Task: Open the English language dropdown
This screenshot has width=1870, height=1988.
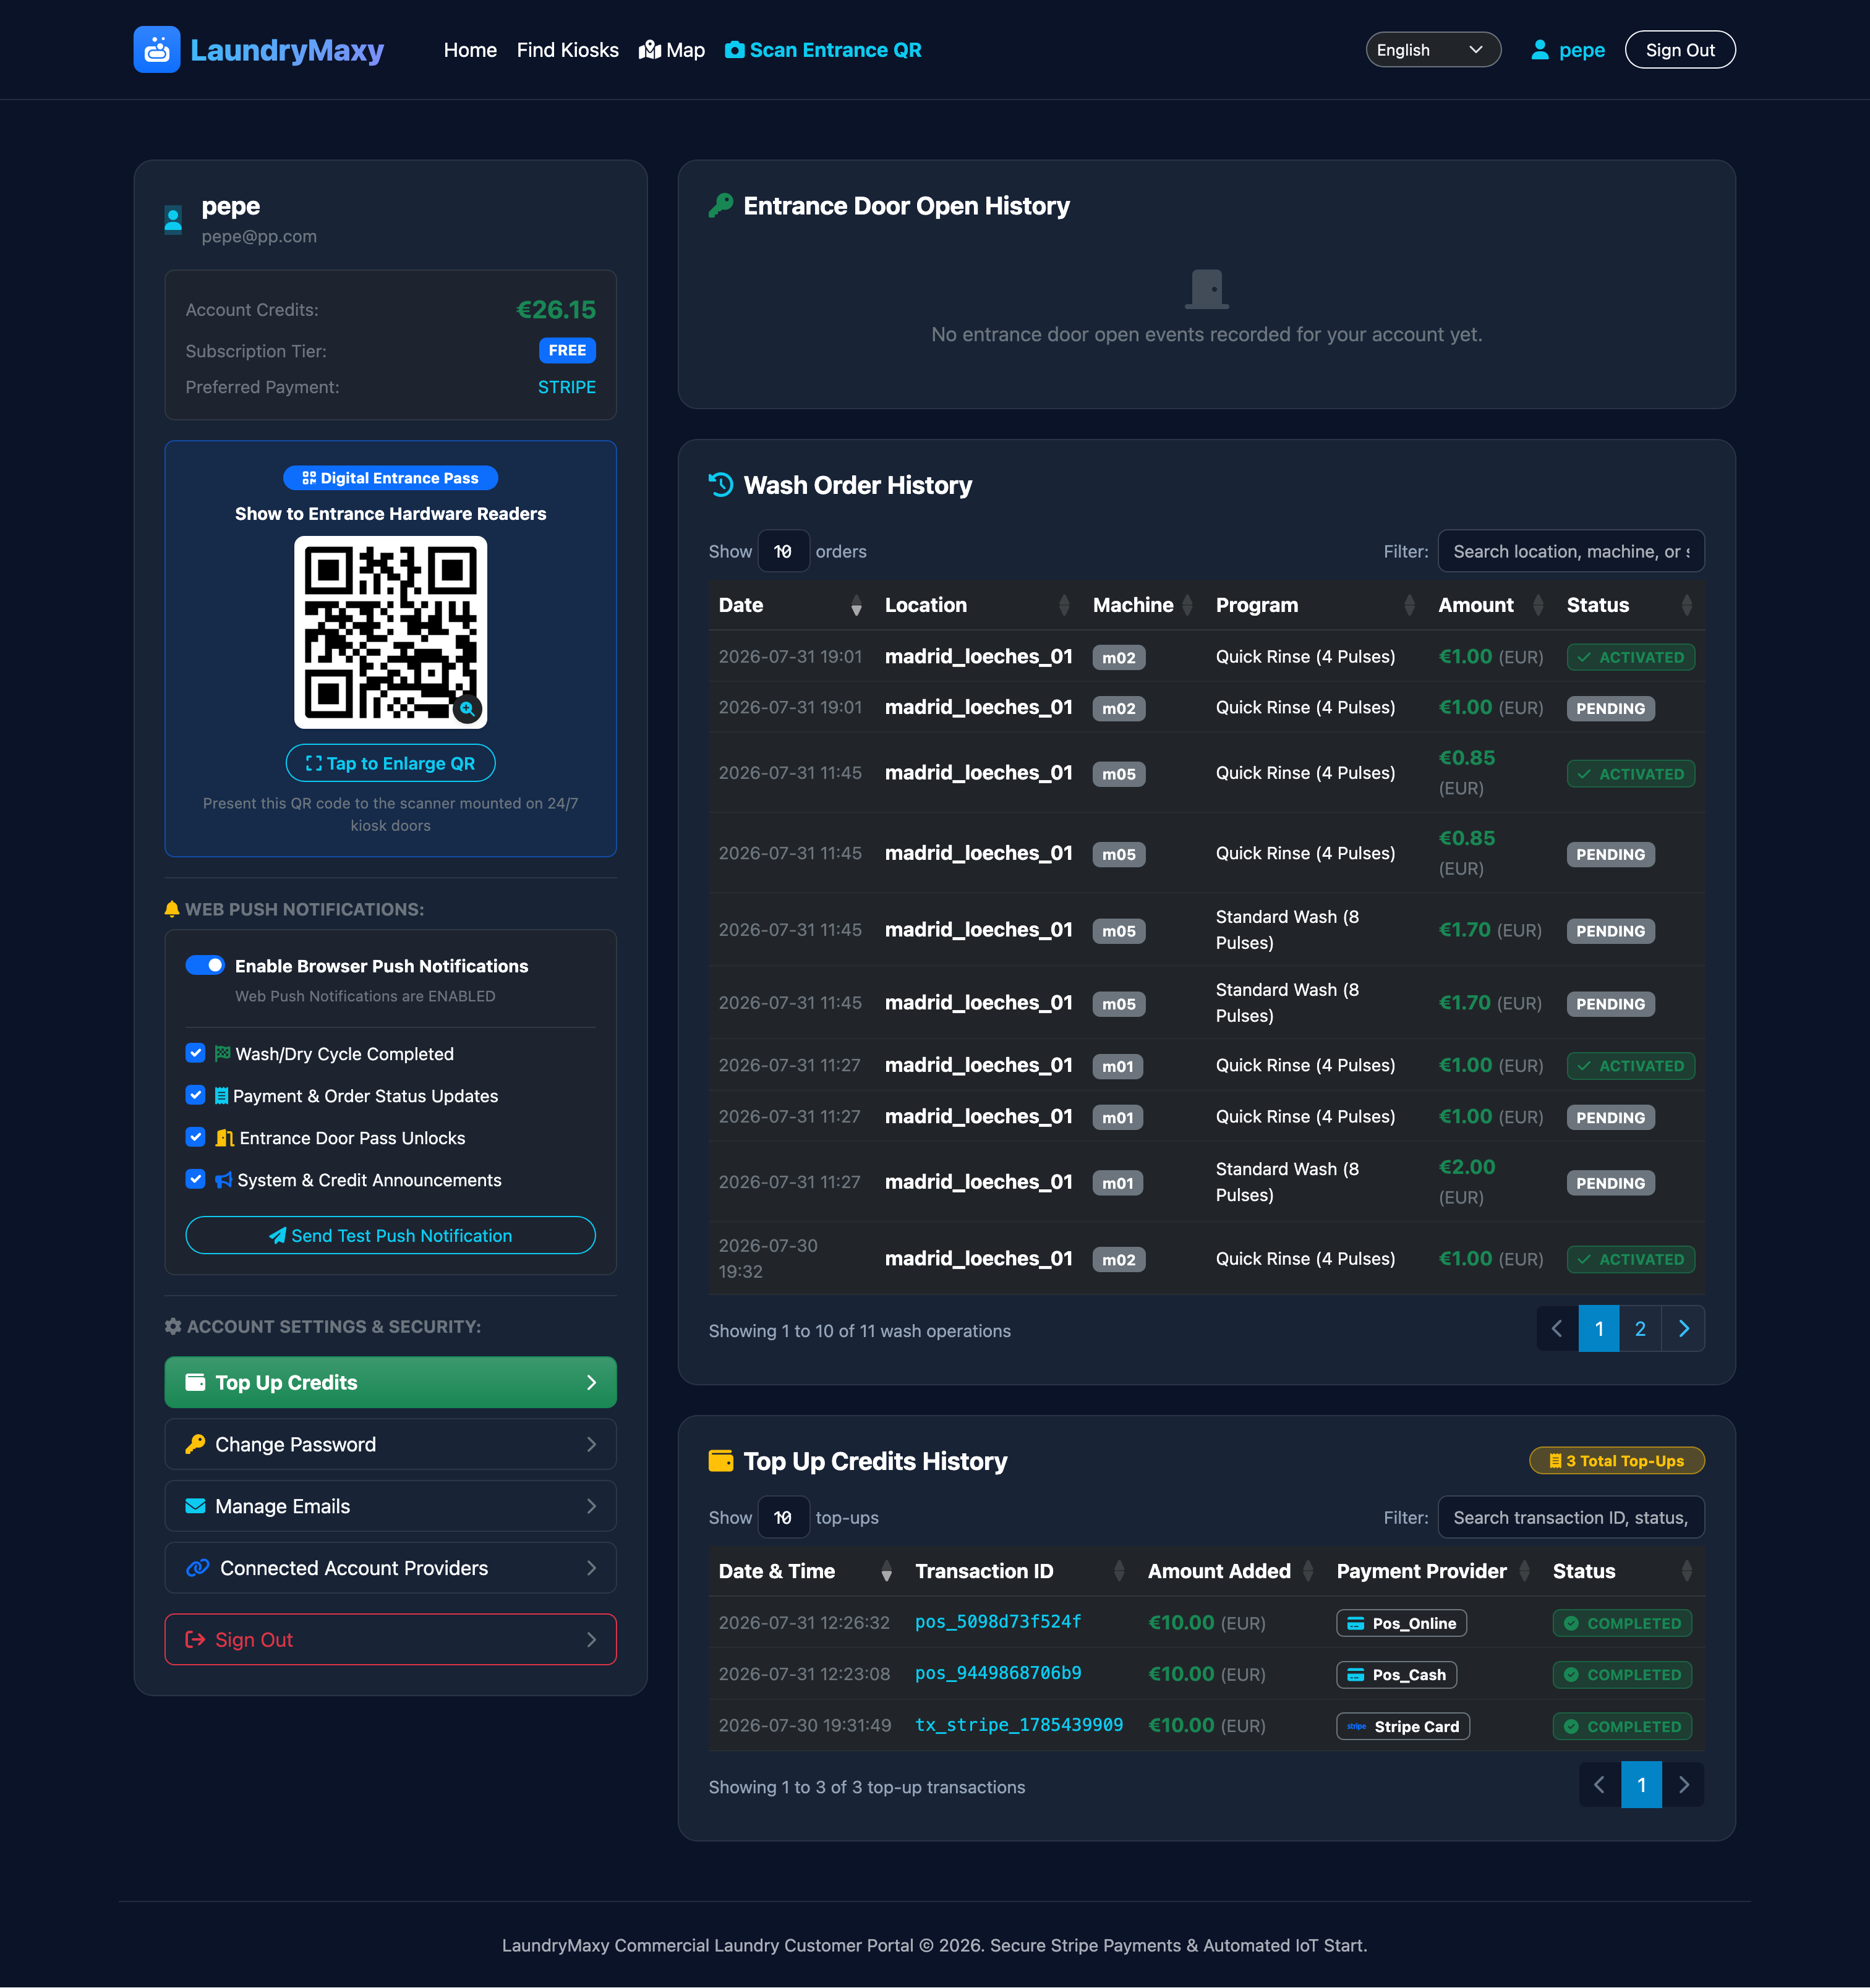Action: 1433,50
